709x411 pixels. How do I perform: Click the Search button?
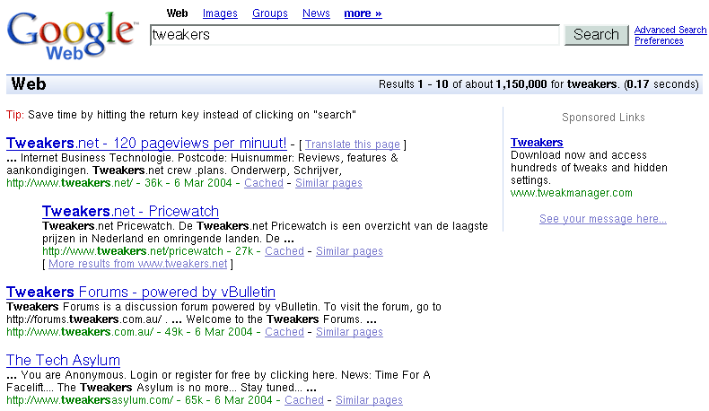(597, 35)
